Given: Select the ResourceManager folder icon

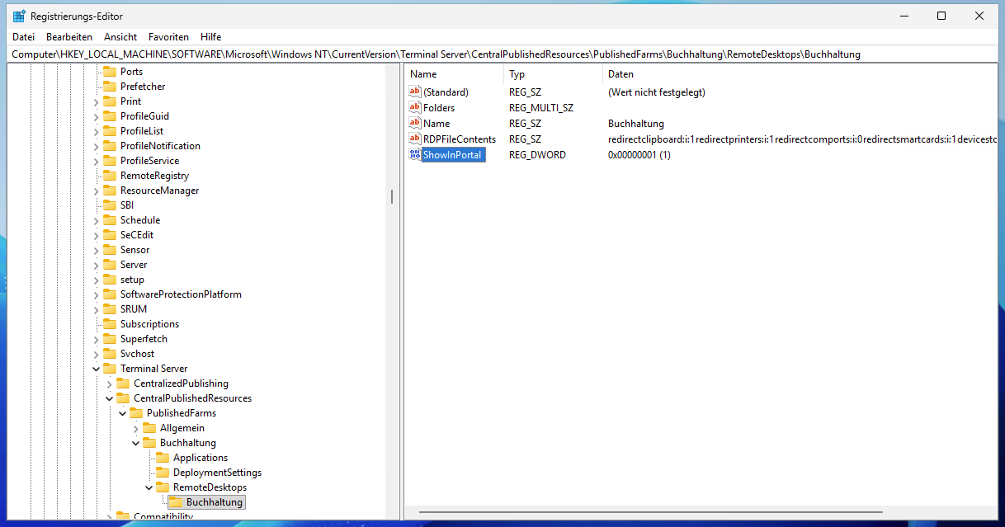Looking at the screenshot, I should pyautogui.click(x=109, y=191).
